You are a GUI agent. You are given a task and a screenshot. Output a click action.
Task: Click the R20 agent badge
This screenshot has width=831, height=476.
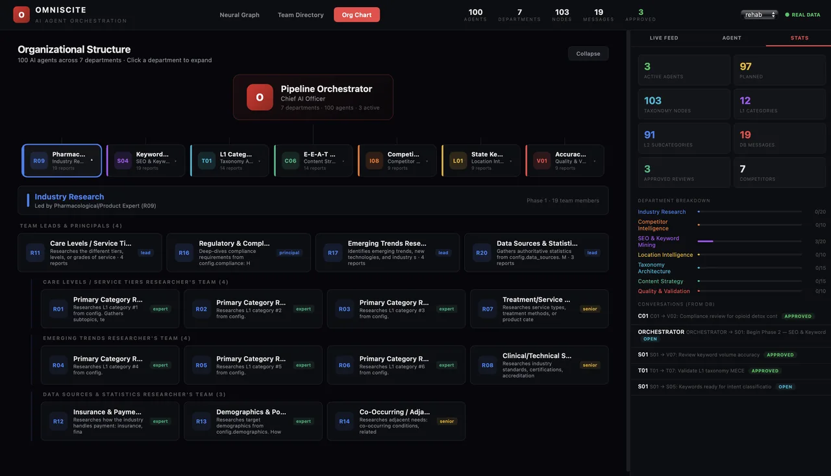click(x=482, y=253)
